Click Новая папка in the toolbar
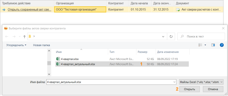 click(42, 45)
